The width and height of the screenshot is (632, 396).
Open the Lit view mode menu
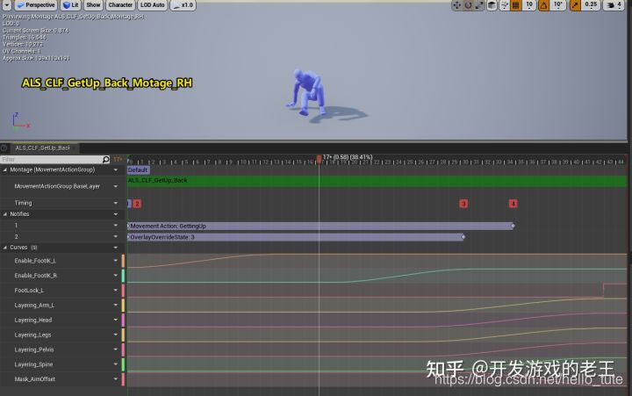[x=71, y=5]
